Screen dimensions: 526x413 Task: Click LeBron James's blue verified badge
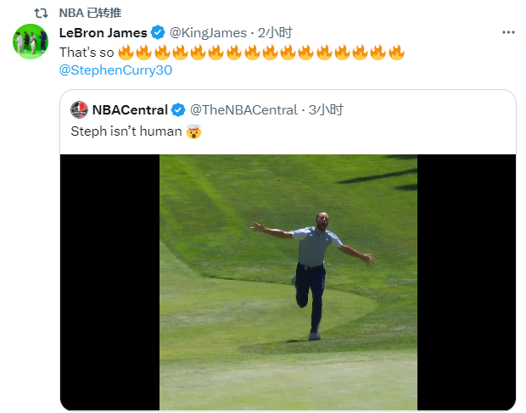click(x=158, y=33)
